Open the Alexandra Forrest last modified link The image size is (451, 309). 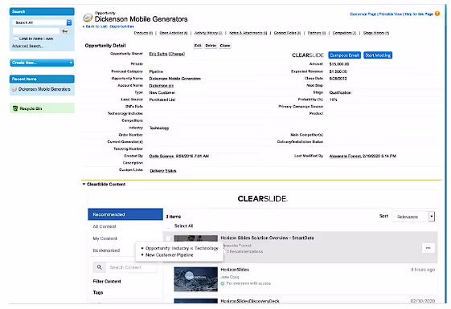[345, 156]
